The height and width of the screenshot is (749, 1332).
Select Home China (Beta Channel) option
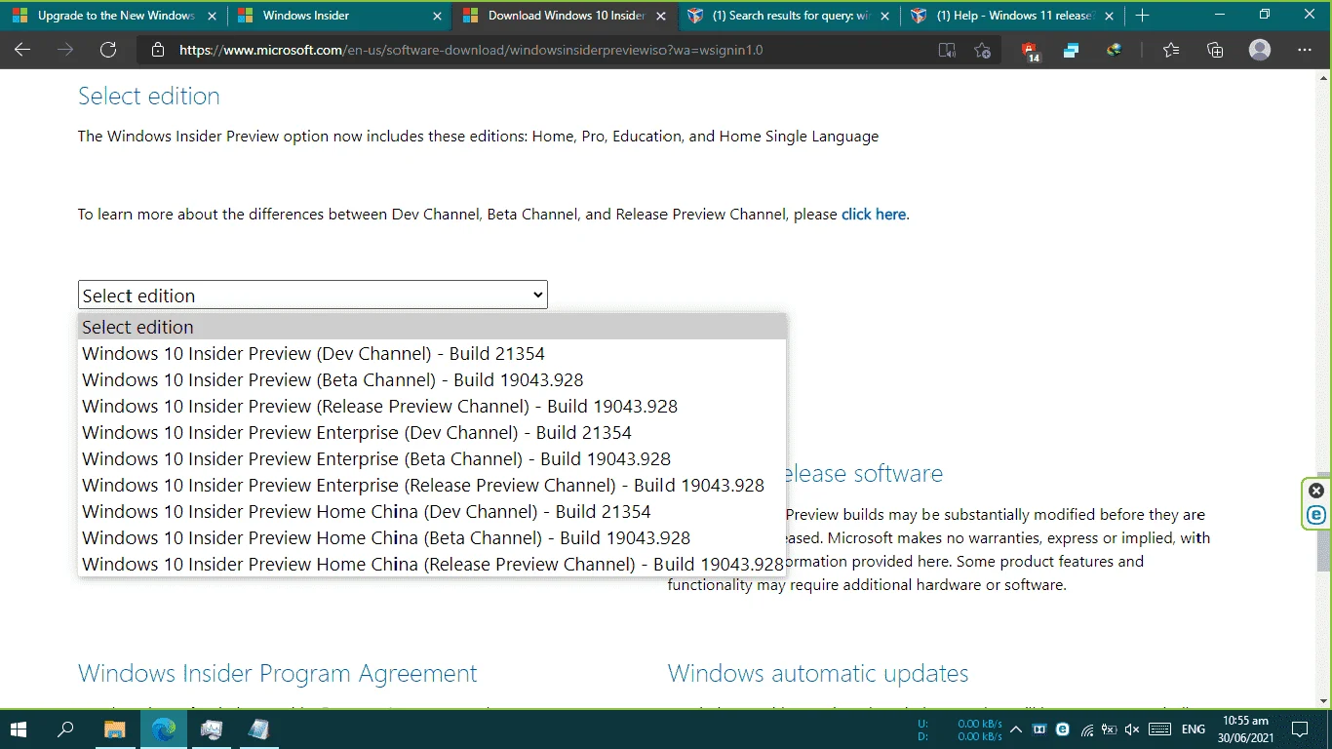[x=432, y=537]
